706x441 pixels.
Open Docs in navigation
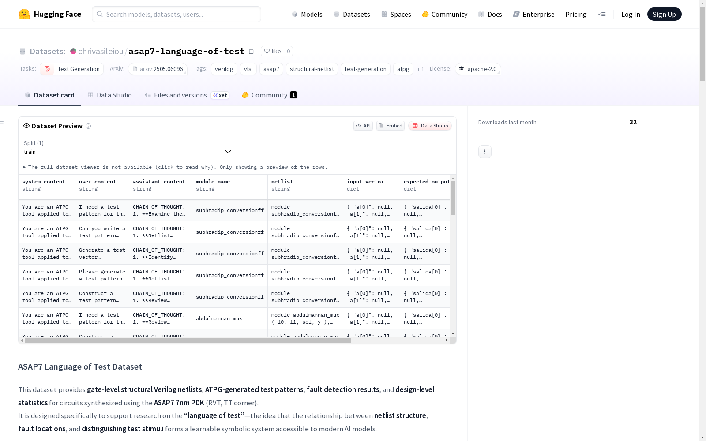490,14
